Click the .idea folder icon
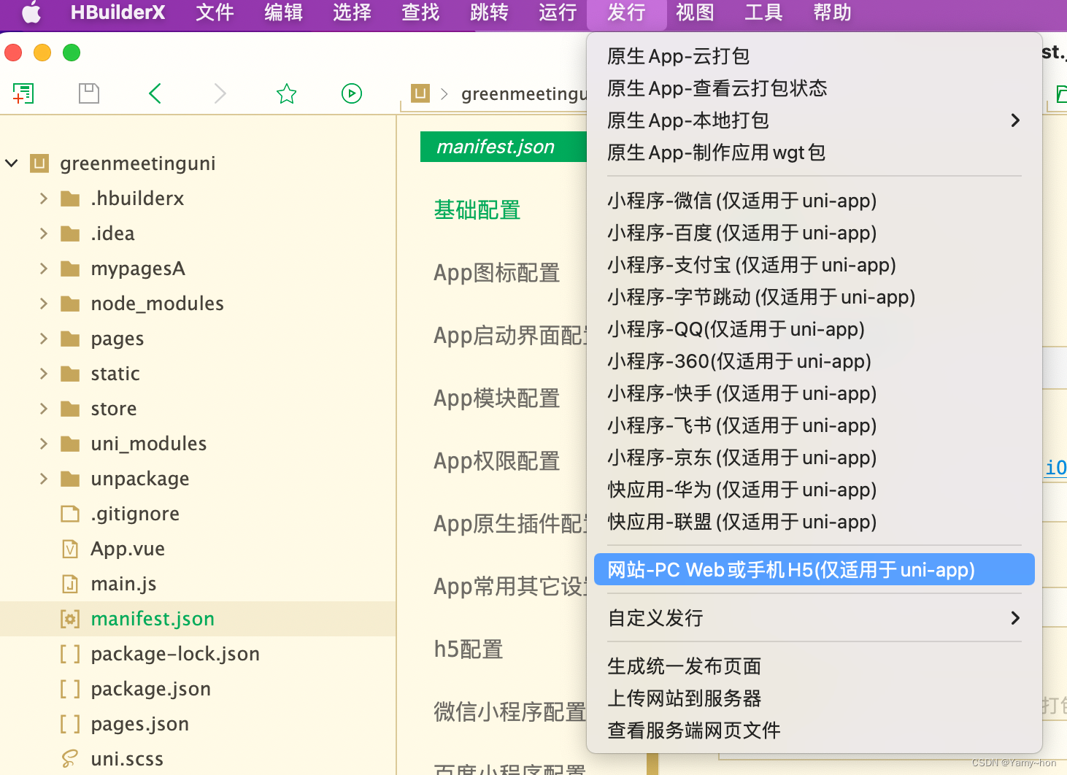Viewport: 1067px width, 775px height. tap(70, 234)
